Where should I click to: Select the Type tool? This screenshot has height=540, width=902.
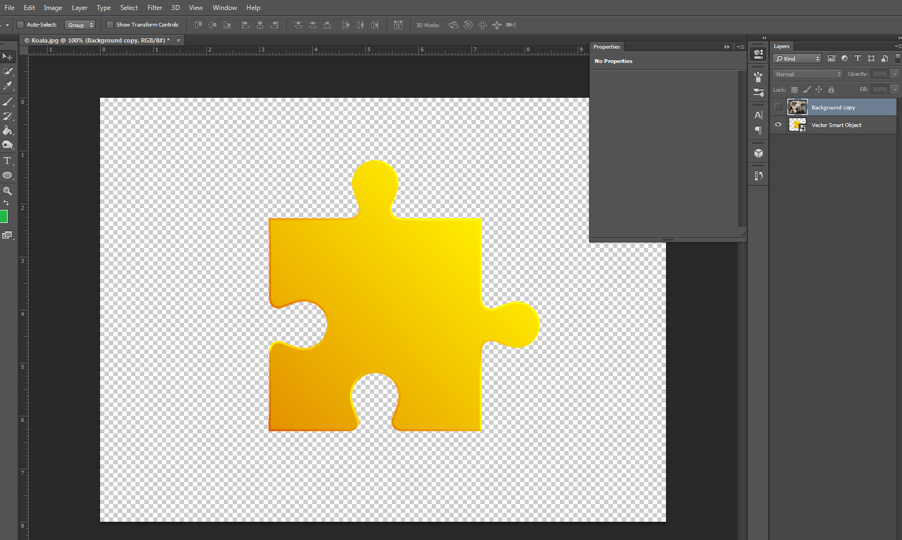8,161
